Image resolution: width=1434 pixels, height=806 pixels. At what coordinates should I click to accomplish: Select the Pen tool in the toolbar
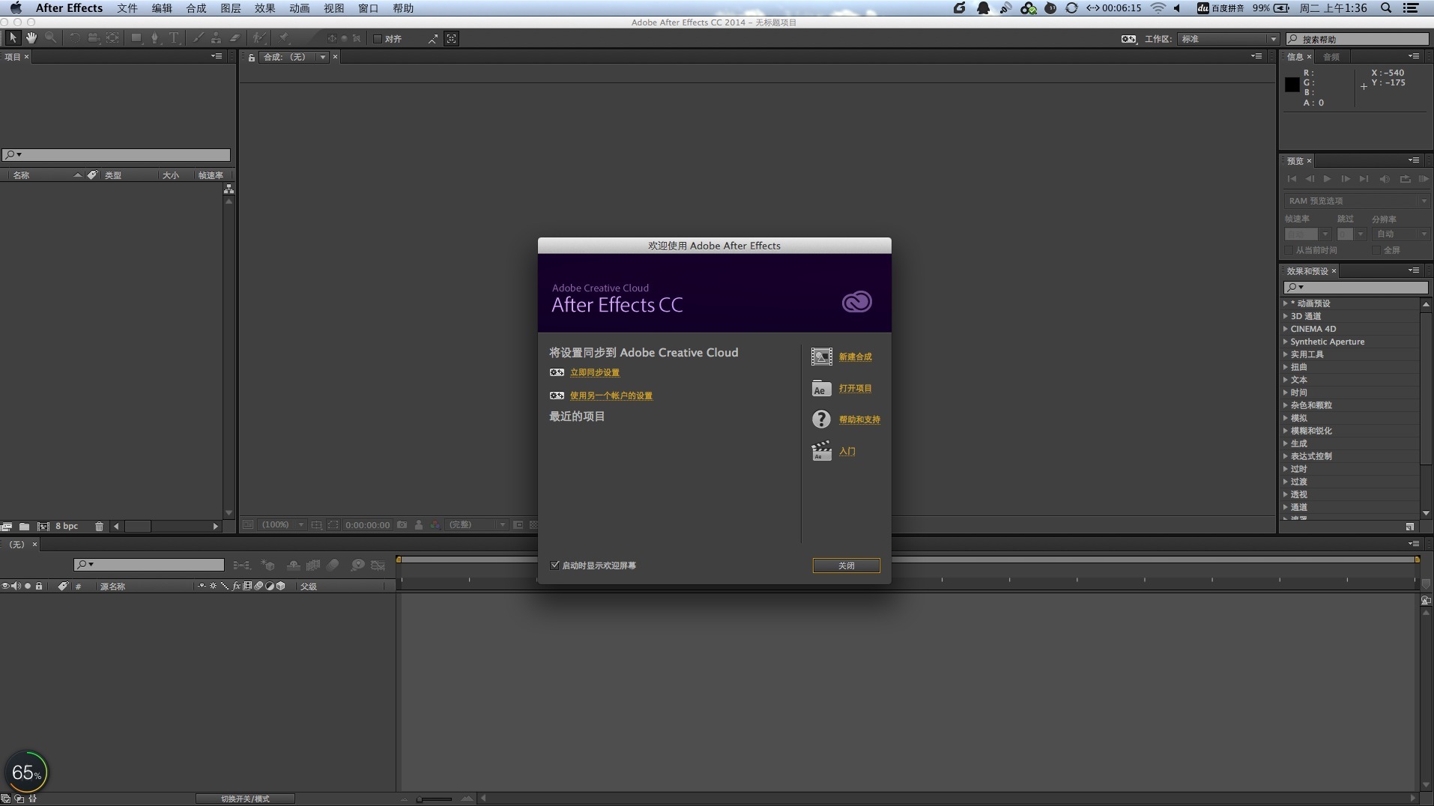154,38
